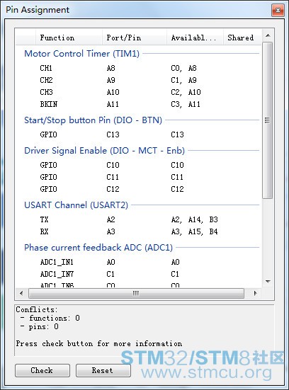Viewport: 289px width, 390px height.
Task: Click the horizontal scrollbar thumb
Action: point(136,293)
